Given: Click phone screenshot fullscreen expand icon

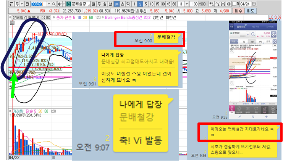Looking at the screenshot, I should 274,42.
